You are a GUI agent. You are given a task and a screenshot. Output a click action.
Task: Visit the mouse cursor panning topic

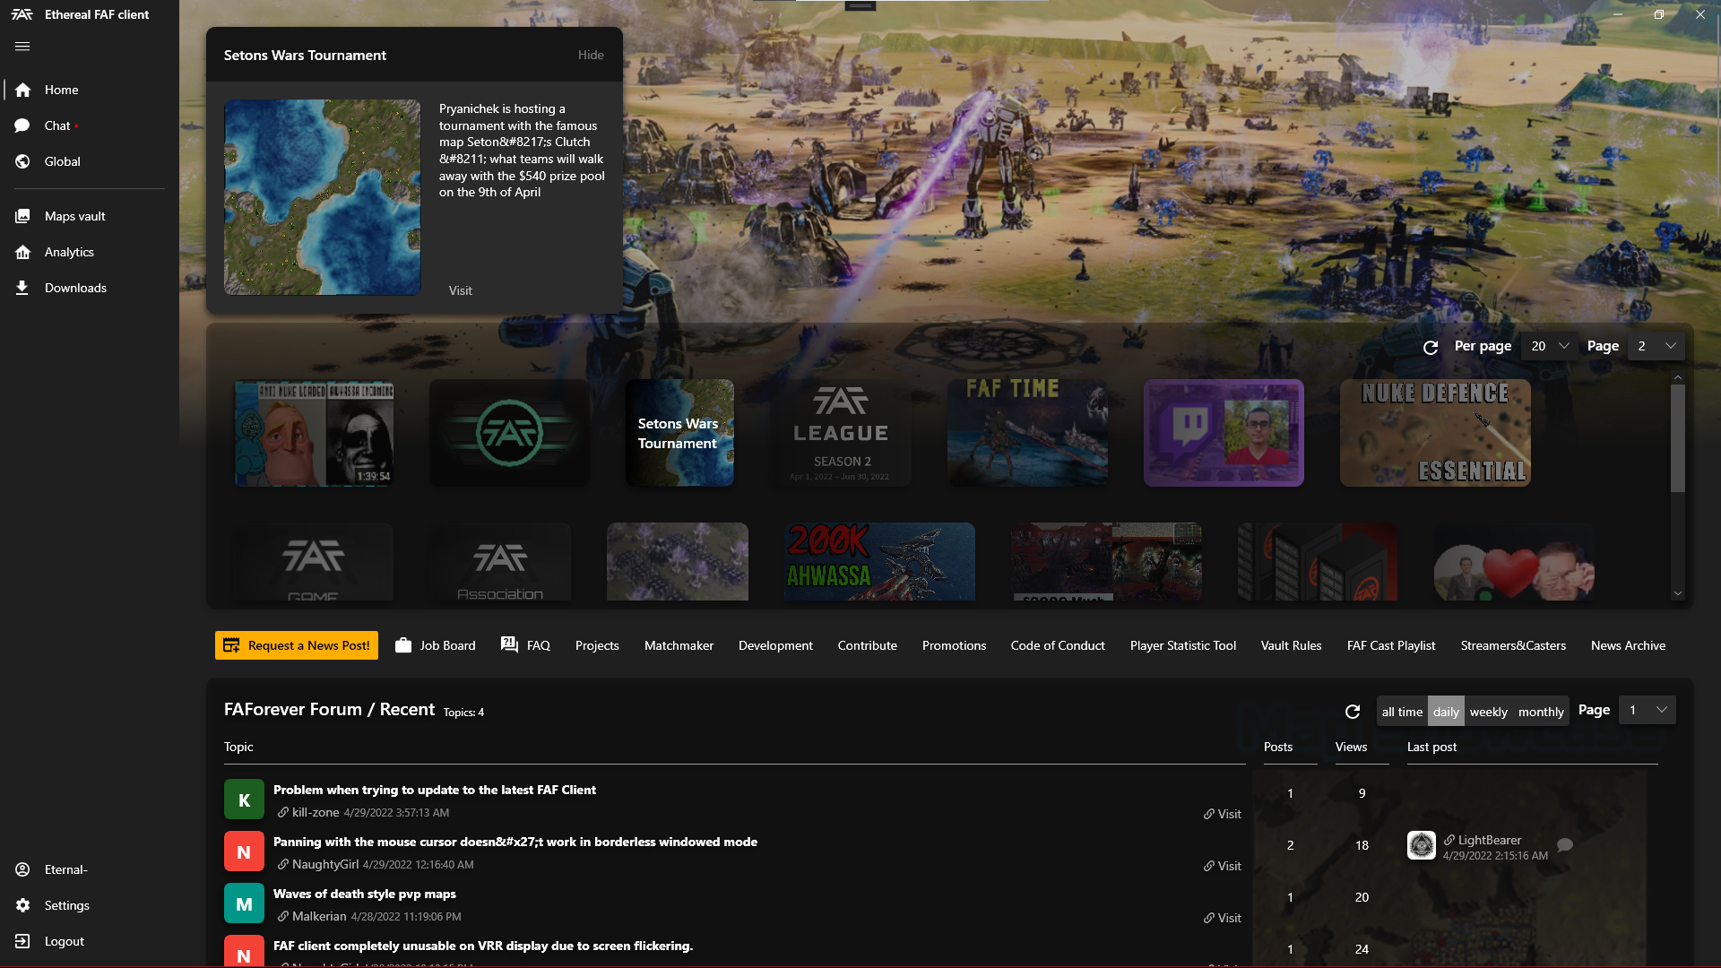(1223, 866)
